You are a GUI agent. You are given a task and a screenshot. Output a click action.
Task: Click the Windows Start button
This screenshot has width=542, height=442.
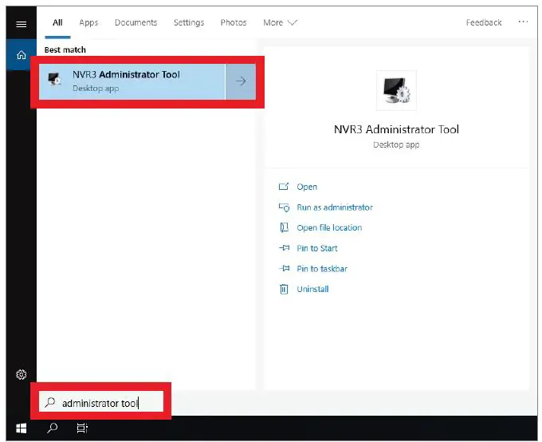click(x=21, y=428)
